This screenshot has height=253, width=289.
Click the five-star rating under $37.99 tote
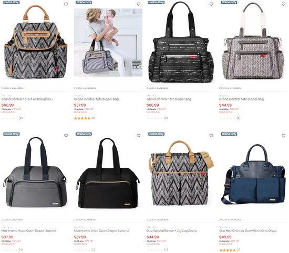tap(82, 118)
